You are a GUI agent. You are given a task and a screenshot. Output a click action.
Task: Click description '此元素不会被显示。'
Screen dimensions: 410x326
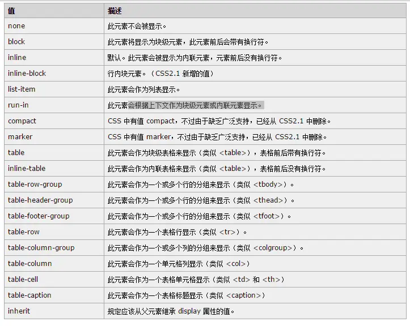(137, 27)
